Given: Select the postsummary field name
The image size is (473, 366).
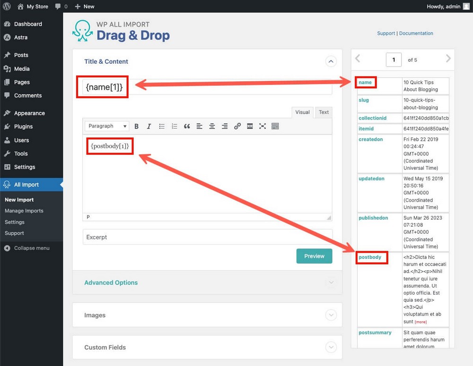Looking at the screenshot, I should click(x=375, y=332).
